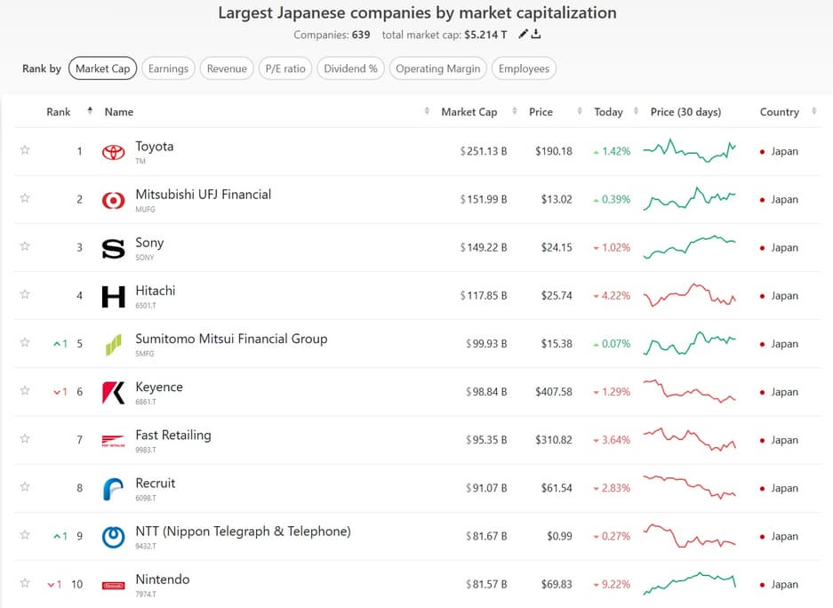Click the Keyence logo icon
This screenshot has height=608, width=833.
(x=114, y=393)
